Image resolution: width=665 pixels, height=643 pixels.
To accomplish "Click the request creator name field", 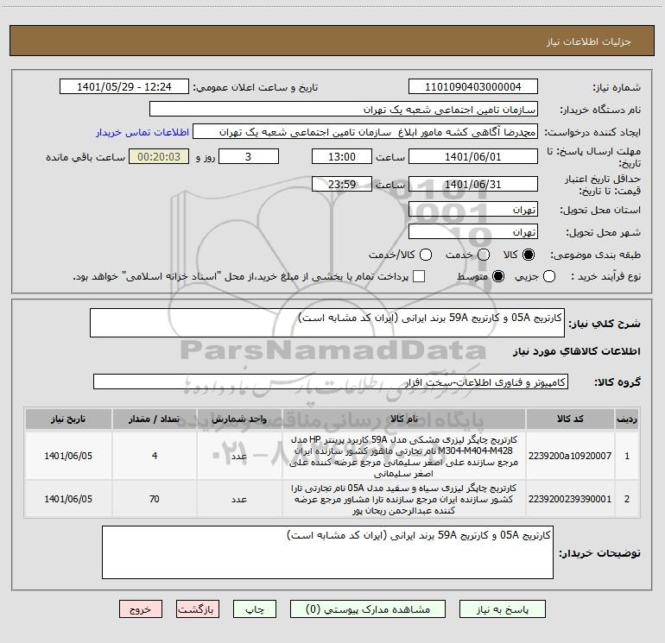I will tap(365, 131).
